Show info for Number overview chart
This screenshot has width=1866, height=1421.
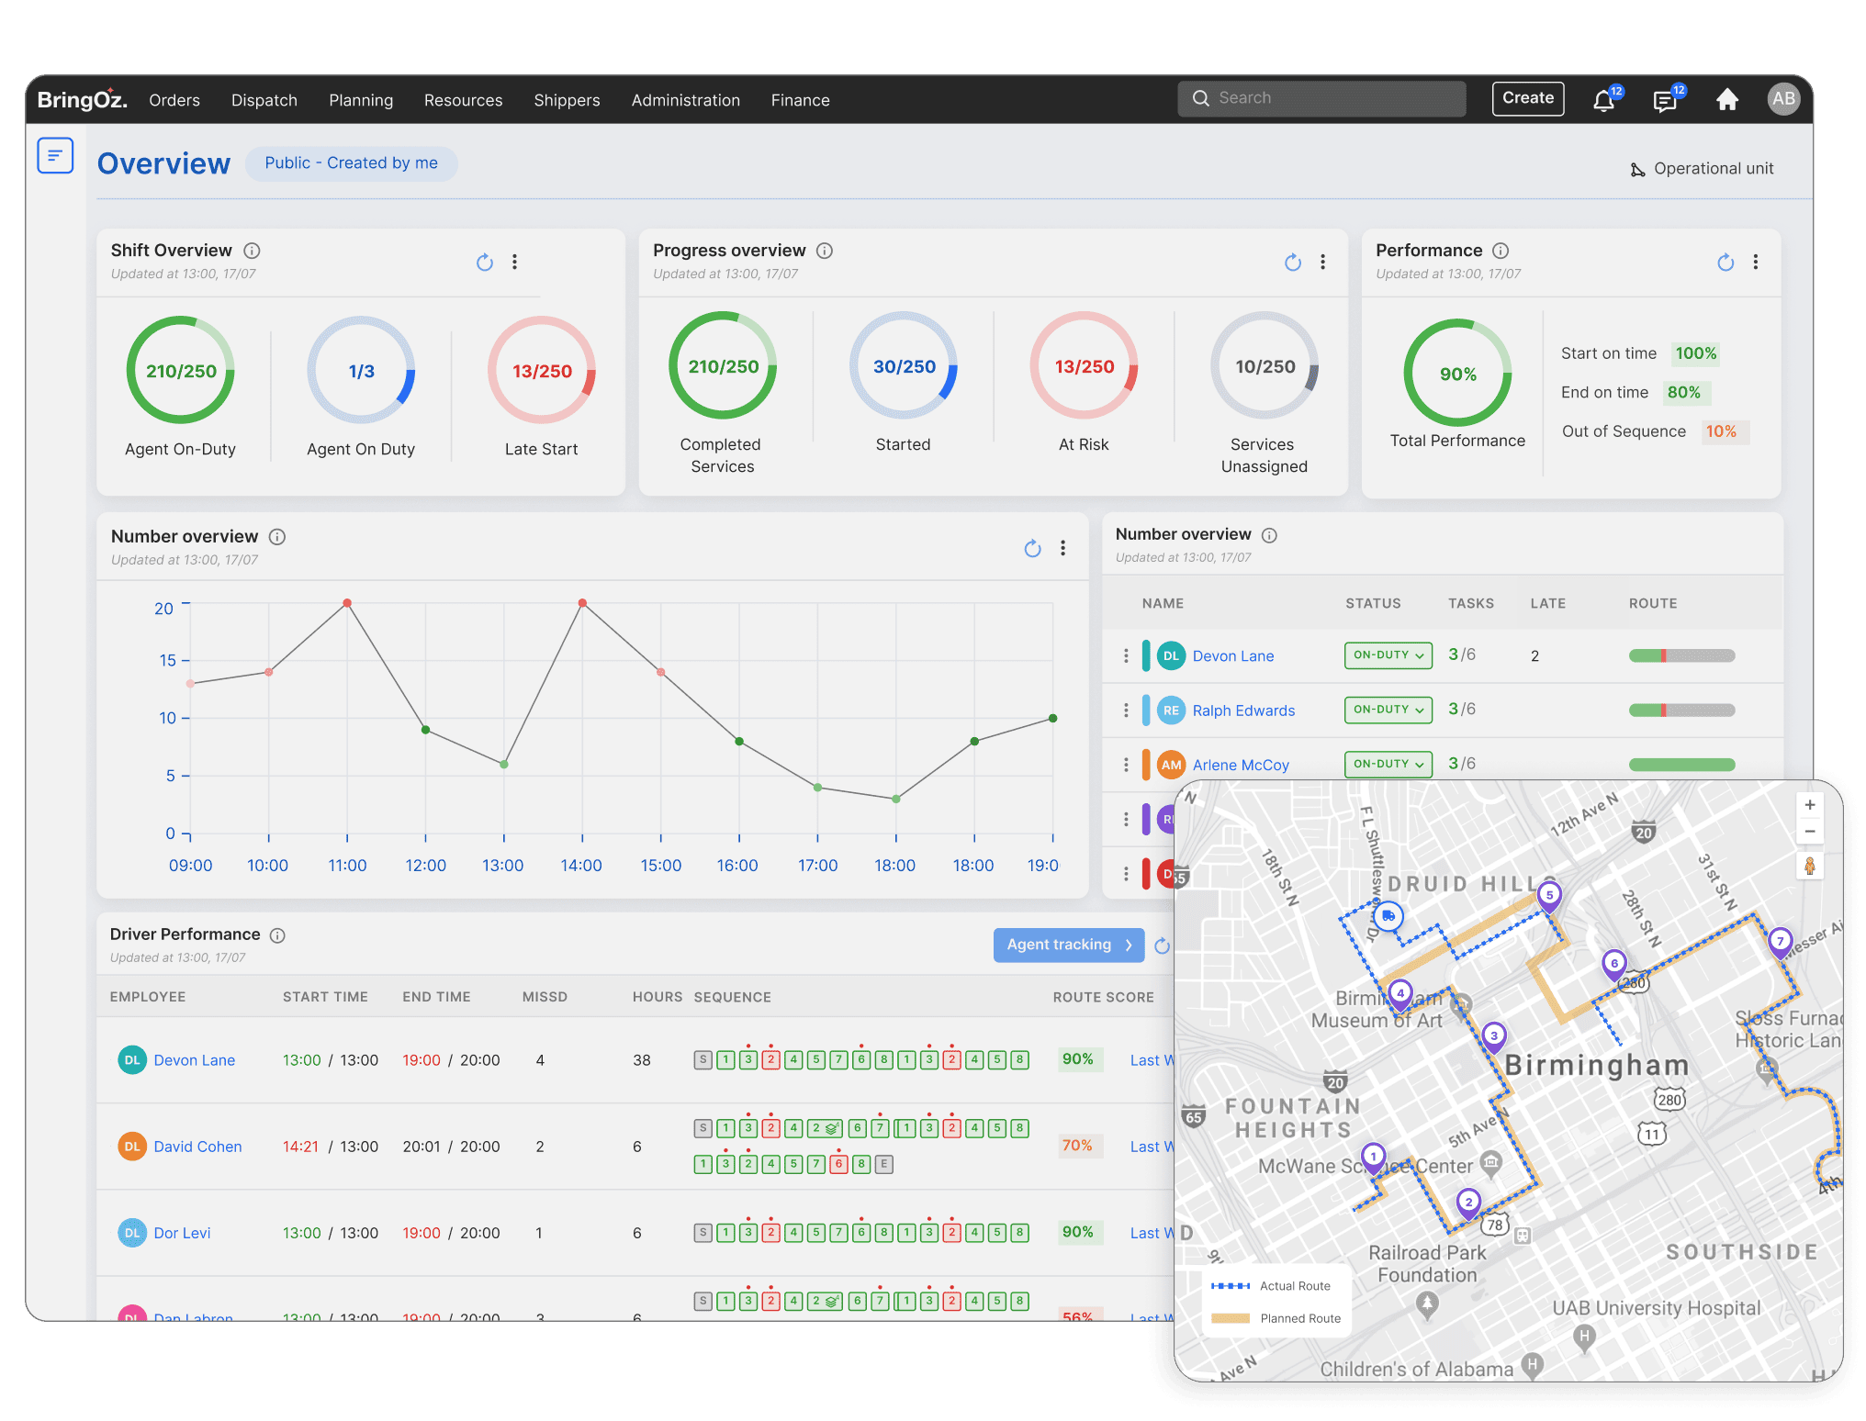click(x=276, y=537)
